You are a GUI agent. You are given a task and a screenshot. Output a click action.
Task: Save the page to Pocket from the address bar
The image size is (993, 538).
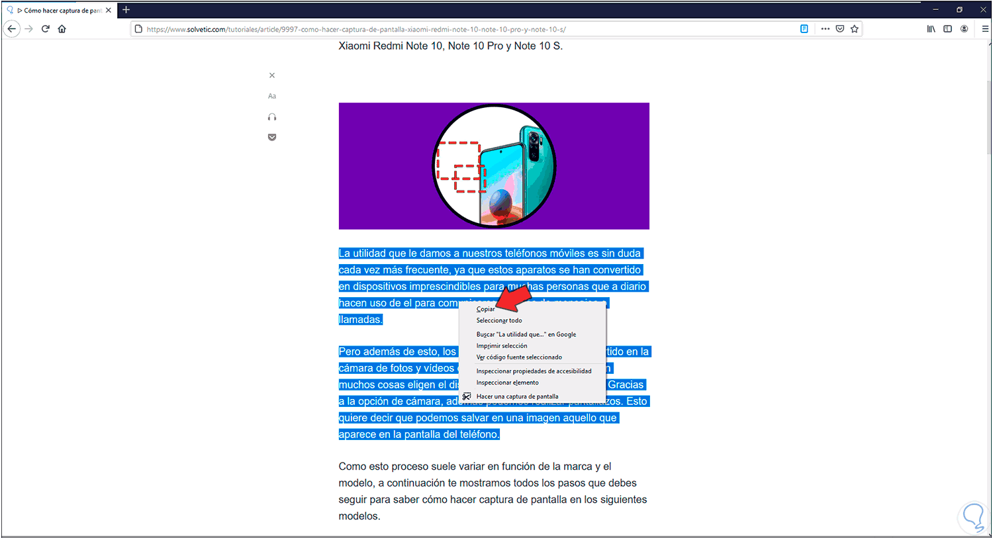click(x=840, y=29)
